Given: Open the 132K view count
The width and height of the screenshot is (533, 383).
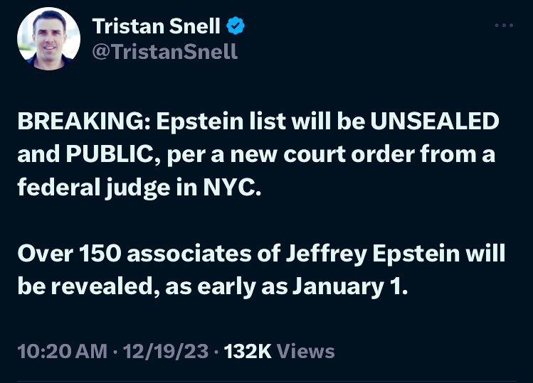Looking at the screenshot, I should tap(247, 351).
